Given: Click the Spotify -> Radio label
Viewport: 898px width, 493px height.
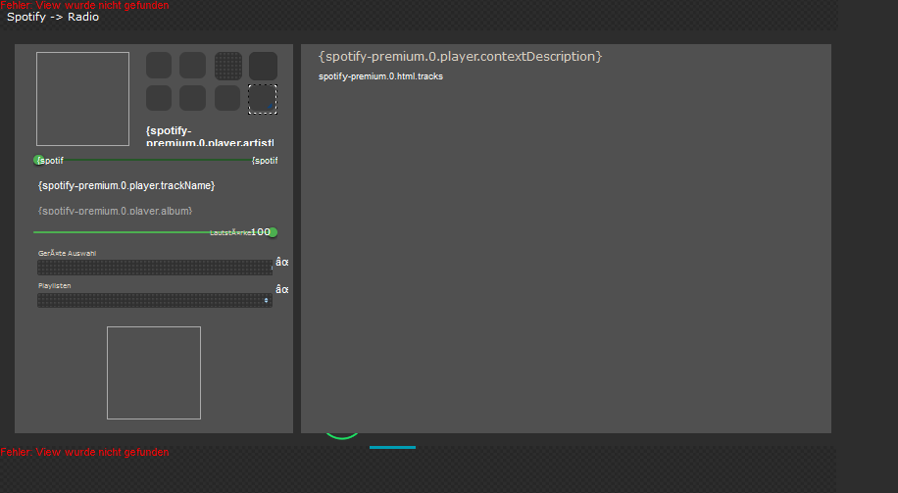Looking at the screenshot, I should click(53, 18).
